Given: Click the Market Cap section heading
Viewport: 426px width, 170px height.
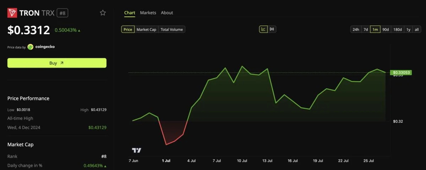Looking at the screenshot, I should [x=21, y=144].
